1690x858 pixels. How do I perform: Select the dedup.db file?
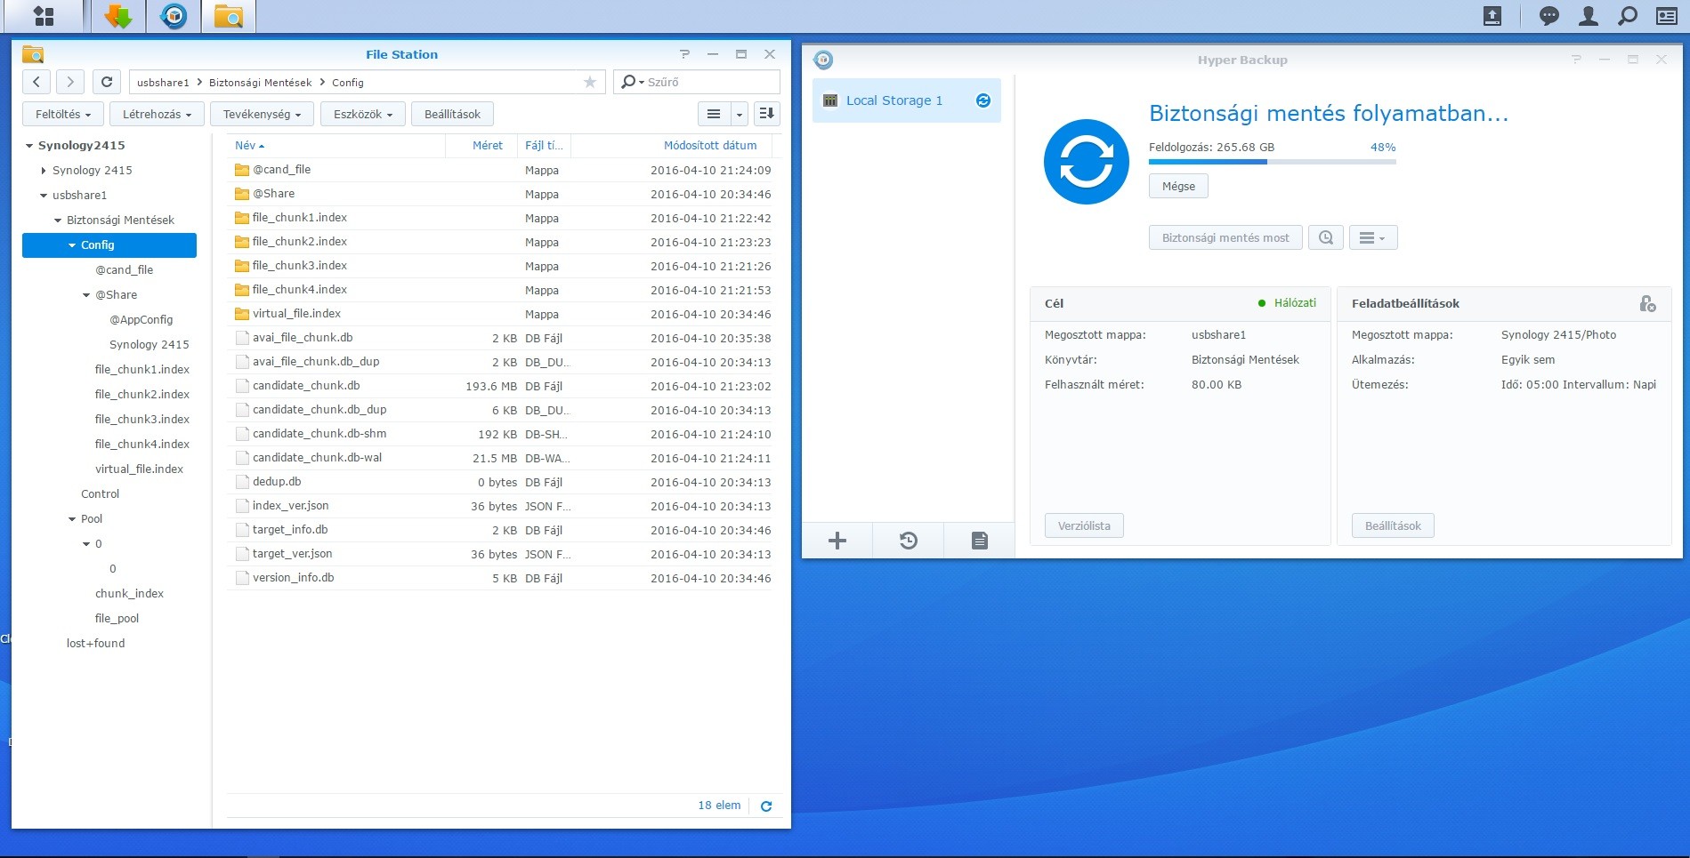pyautogui.click(x=499, y=482)
